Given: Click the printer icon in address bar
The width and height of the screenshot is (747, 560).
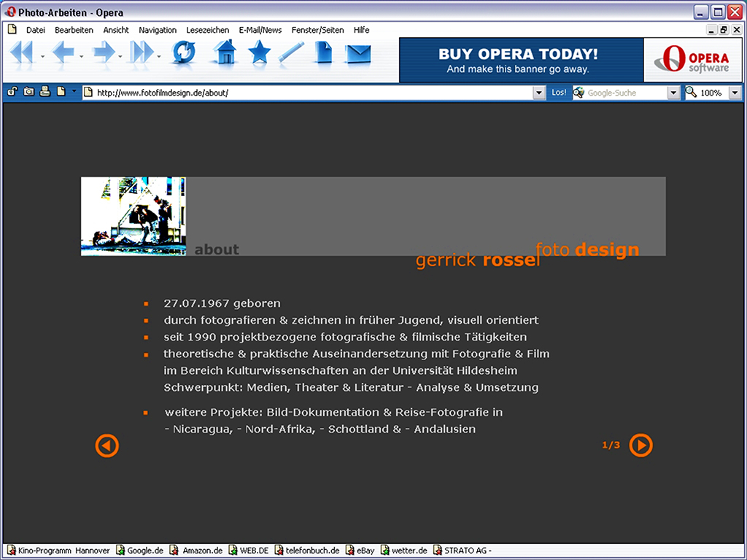Looking at the screenshot, I should coord(45,92).
